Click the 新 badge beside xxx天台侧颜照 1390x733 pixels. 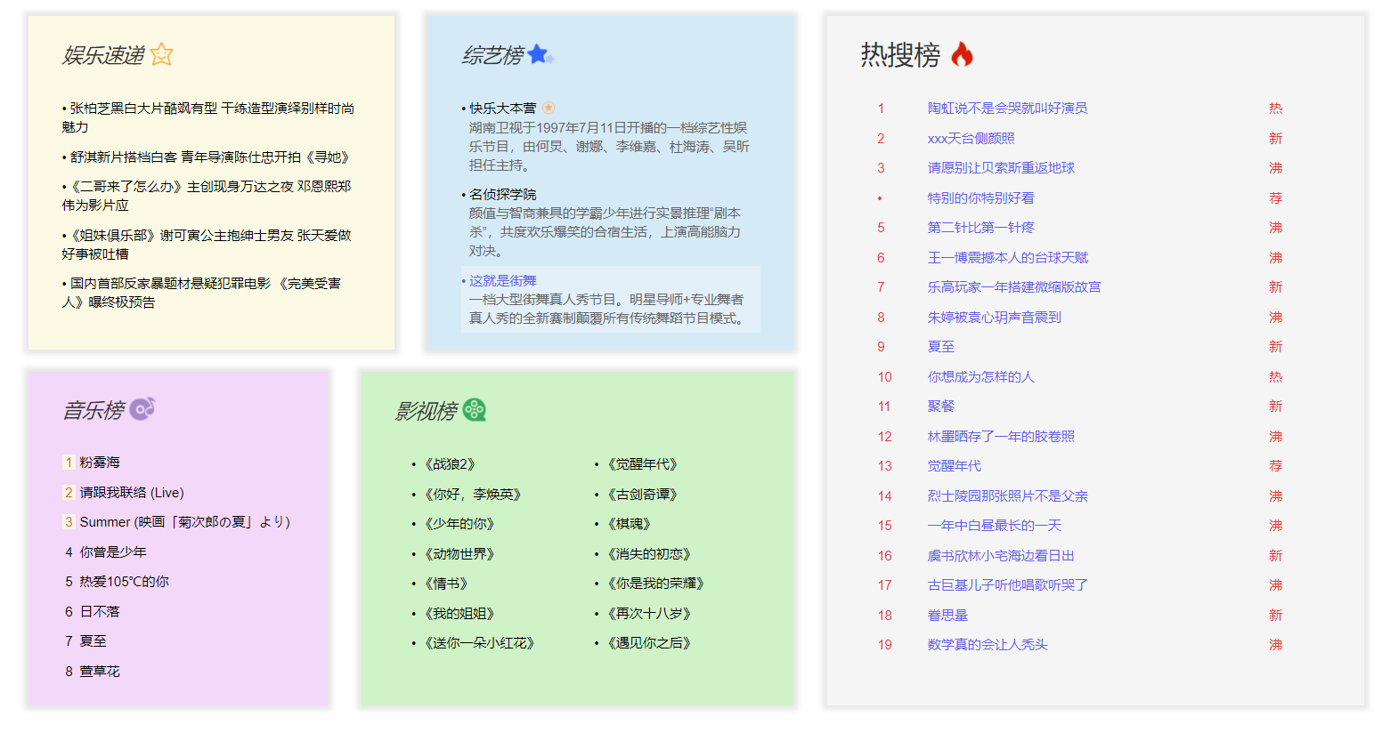coord(1275,138)
